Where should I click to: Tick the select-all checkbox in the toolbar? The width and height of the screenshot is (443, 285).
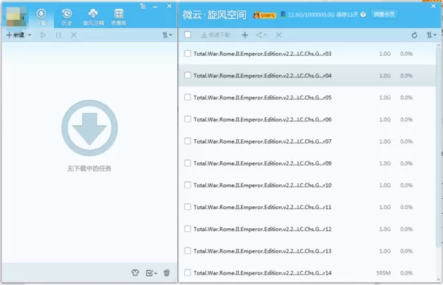click(x=188, y=35)
